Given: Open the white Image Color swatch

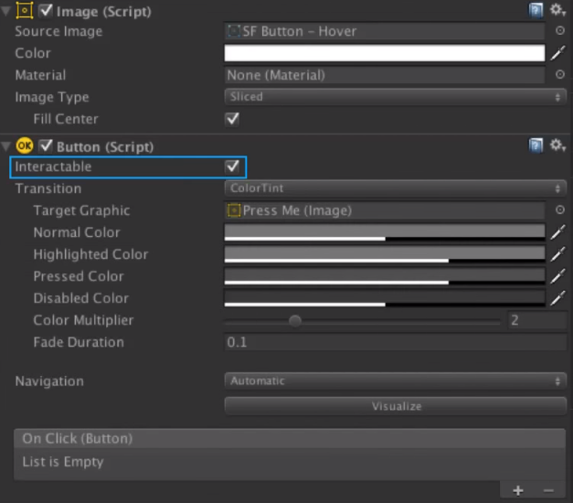Looking at the screenshot, I should tap(385, 53).
